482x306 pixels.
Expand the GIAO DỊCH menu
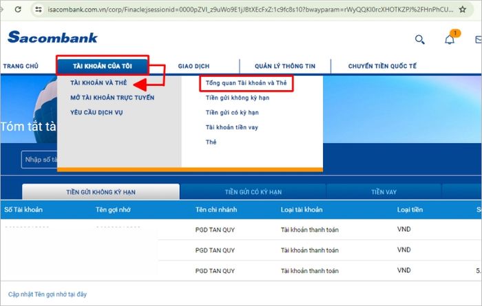tap(193, 66)
